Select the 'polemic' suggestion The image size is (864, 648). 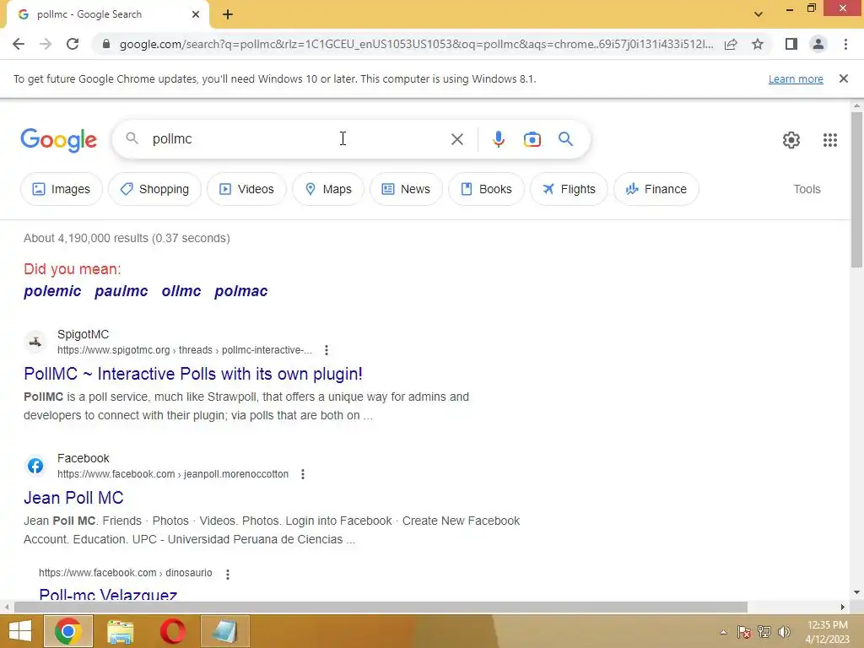coord(52,291)
